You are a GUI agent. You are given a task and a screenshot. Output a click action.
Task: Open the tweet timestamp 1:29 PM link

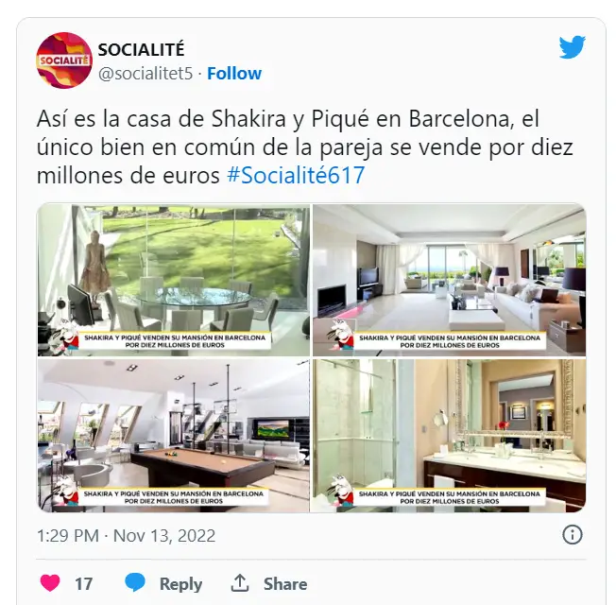[x=68, y=536]
